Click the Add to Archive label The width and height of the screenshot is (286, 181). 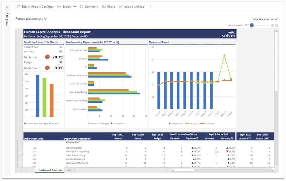[x=134, y=7]
